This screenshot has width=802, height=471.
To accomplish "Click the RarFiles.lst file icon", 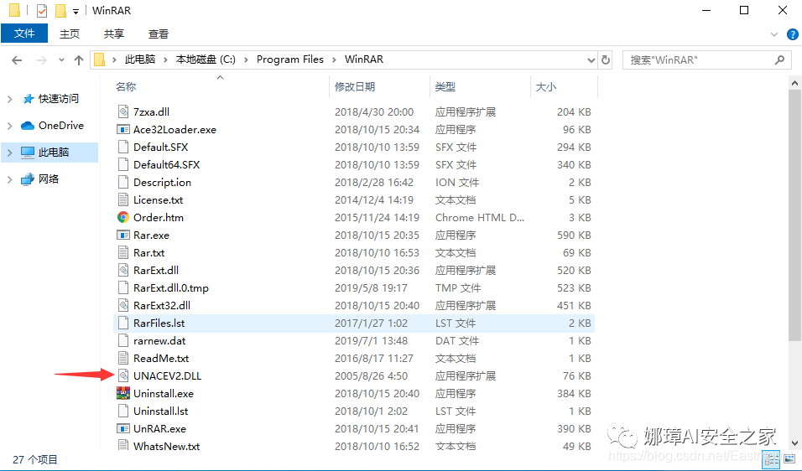I will 122,323.
